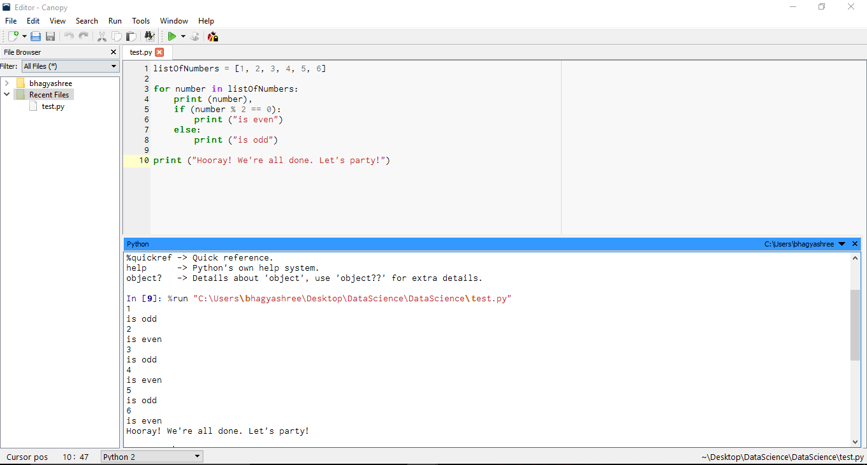Viewport: 867px width, 465px height.
Task: Redo using the toolbar arrow icon
Action: point(84,37)
